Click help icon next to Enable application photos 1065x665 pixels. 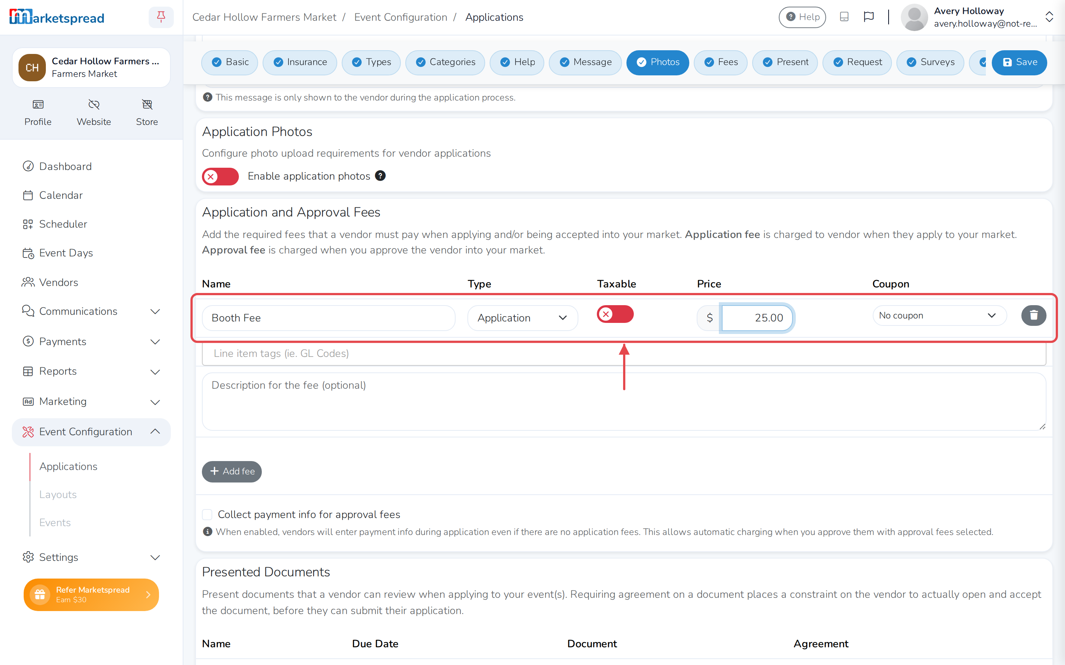[x=380, y=175]
